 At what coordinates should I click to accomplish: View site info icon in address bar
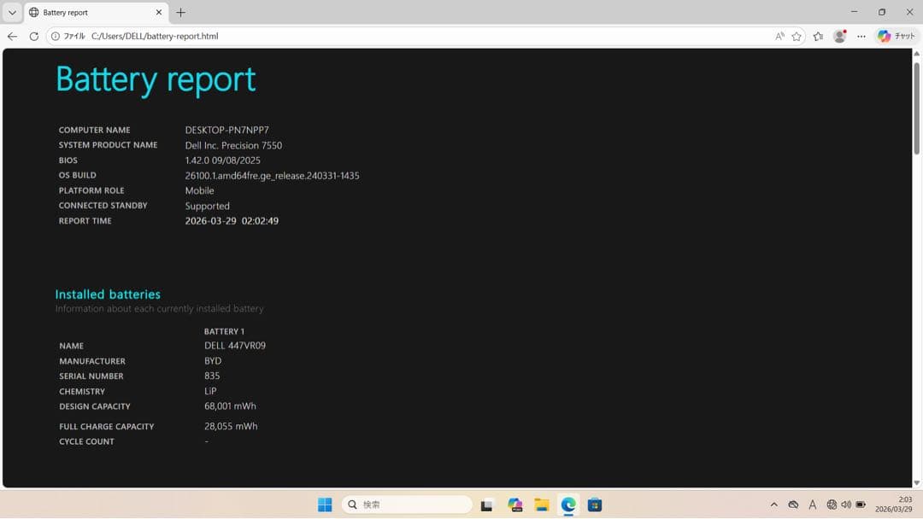coord(56,37)
